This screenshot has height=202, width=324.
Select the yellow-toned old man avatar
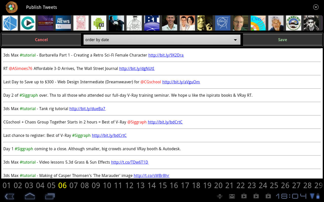(x=205, y=23)
